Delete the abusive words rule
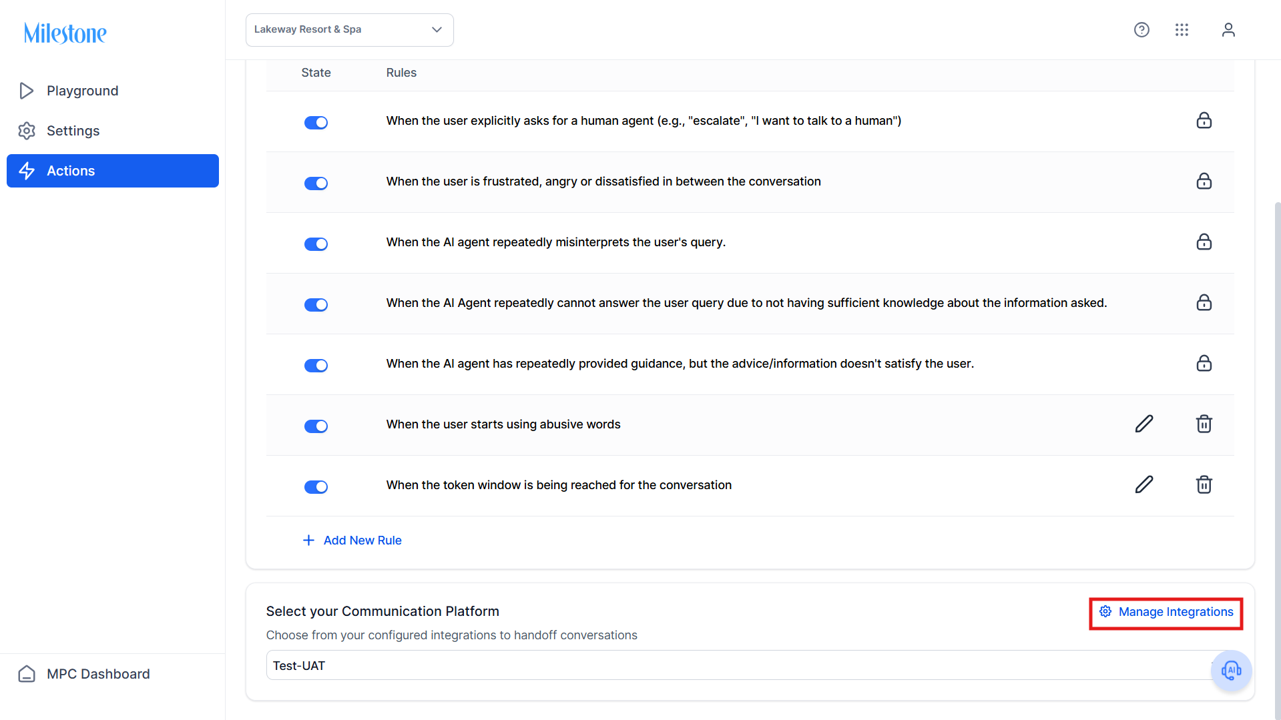The image size is (1281, 720). point(1204,424)
